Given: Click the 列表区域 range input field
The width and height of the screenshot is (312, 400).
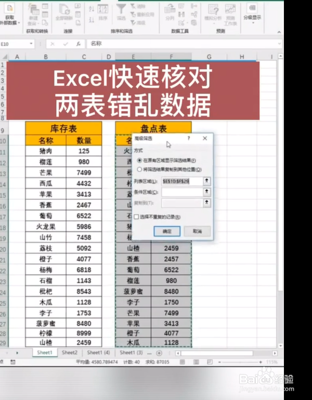Looking at the screenshot, I should coord(182,182).
